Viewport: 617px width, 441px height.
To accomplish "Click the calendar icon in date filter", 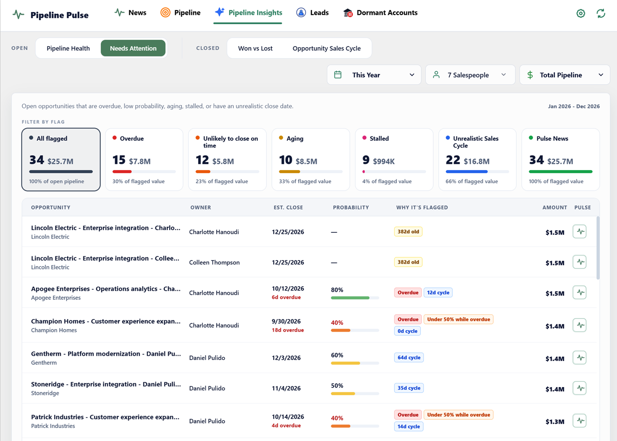I will coord(338,75).
